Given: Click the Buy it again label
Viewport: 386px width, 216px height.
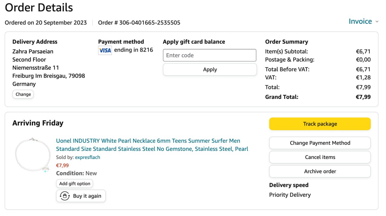Looking at the screenshot, I should tap(87, 196).
